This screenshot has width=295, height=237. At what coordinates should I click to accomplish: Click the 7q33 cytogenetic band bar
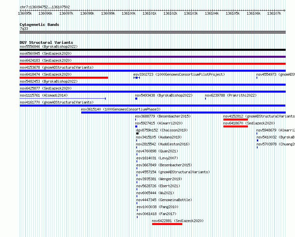pos(152,32)
